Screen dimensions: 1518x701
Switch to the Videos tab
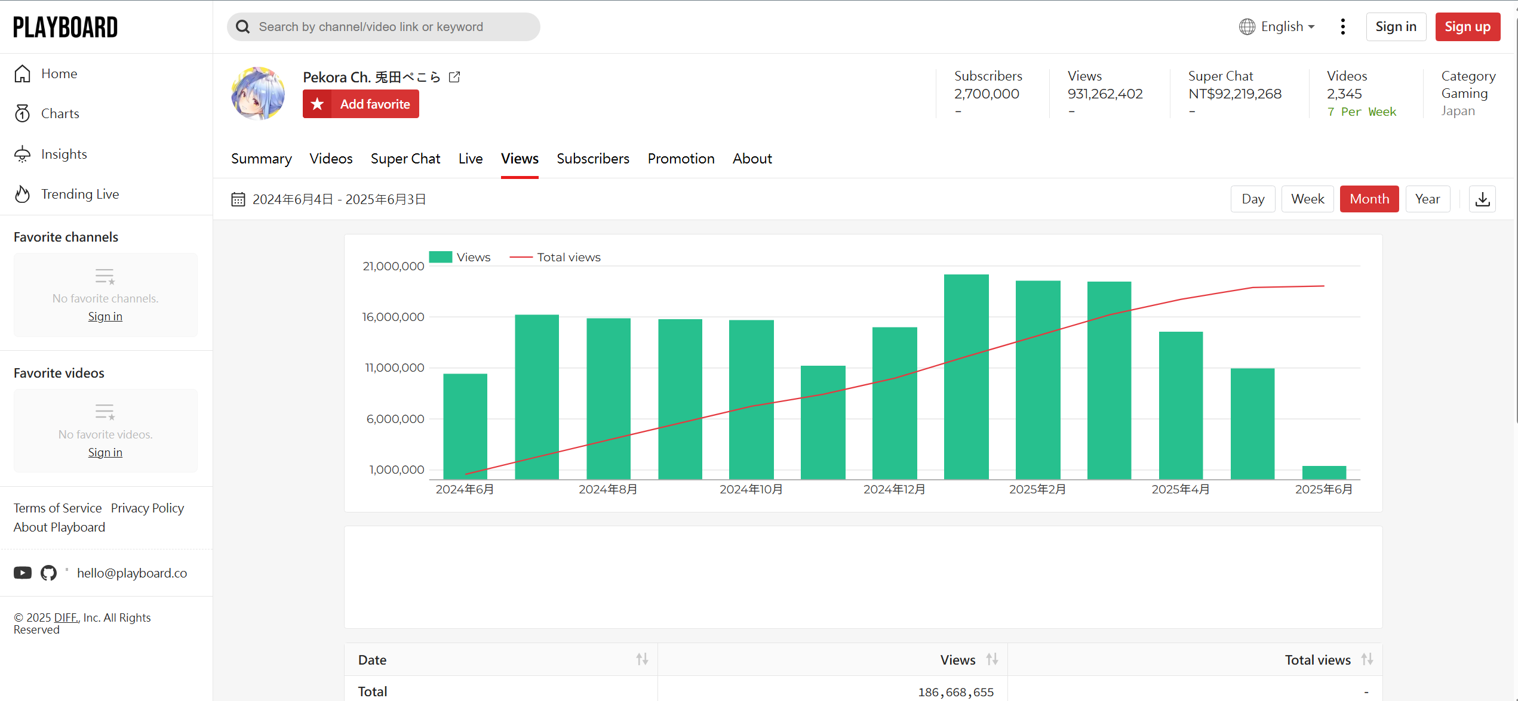click(331, 159)
